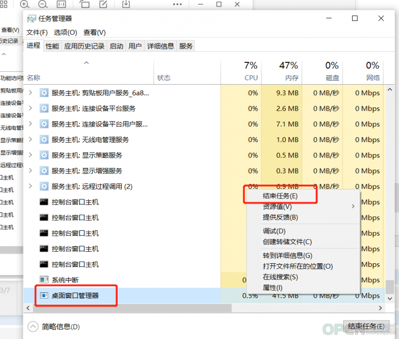The width and height of the screenshot is (399, 339).
Task: Expand 服务主机: 远程过程调用 (2) row
Action: tap(30, 186)
